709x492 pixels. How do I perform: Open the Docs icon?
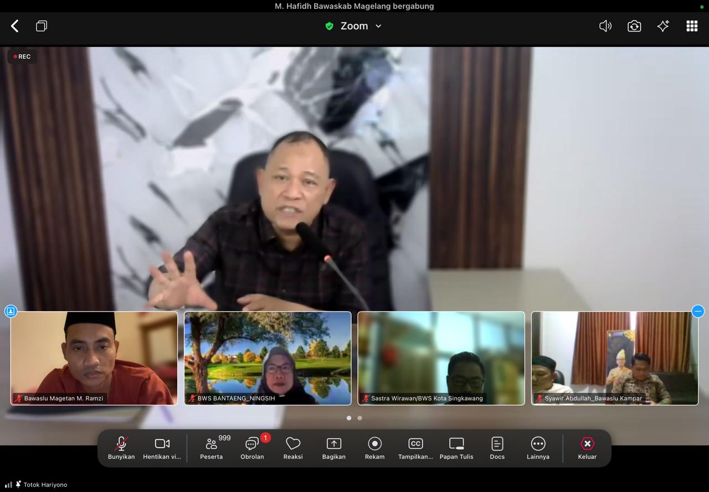(497, 448)
